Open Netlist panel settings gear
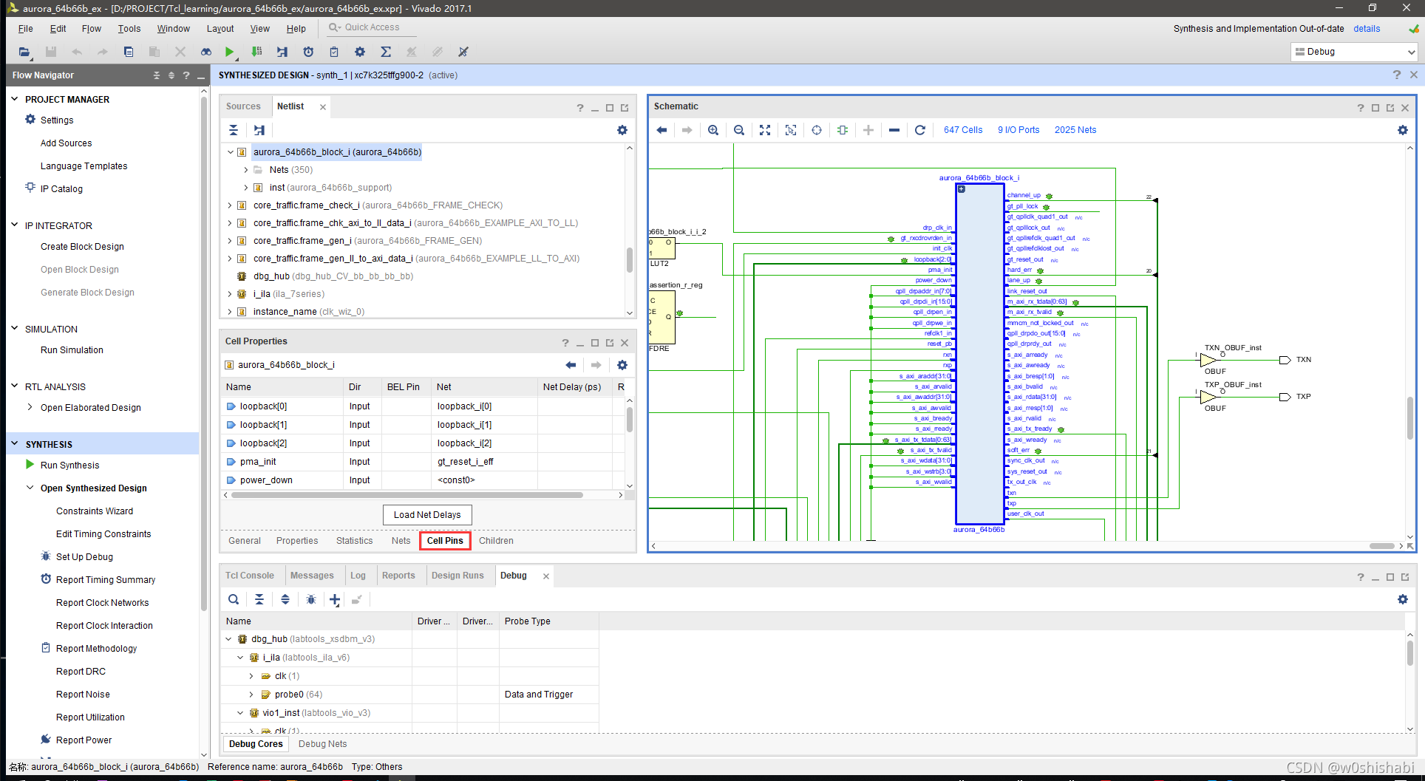The height and width of the screenshot is (781, 1425). (622, 130)
